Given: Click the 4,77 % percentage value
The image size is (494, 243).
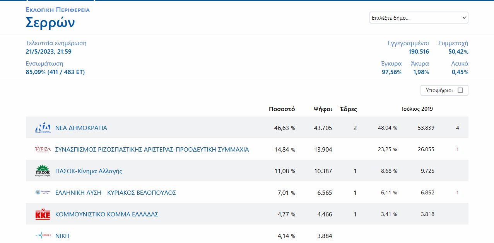Looking at the screenshot, I should click(287, 214).
